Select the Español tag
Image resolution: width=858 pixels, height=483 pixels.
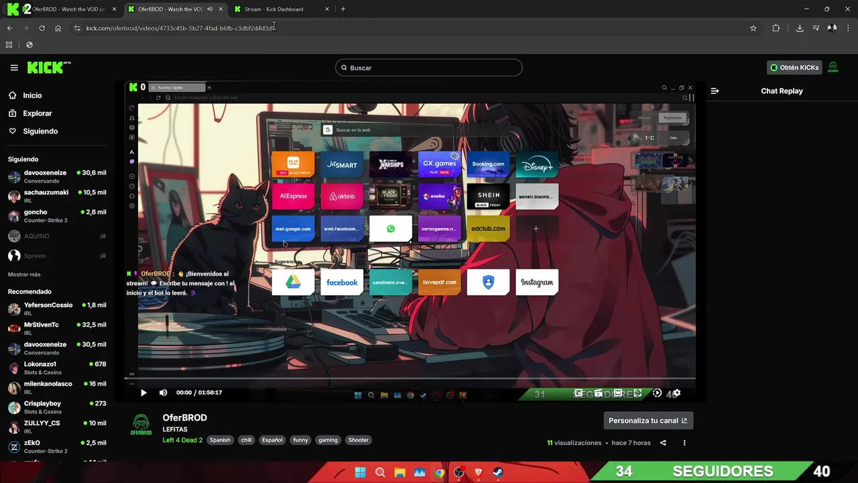pyautogui.click(x=272, y=440)
